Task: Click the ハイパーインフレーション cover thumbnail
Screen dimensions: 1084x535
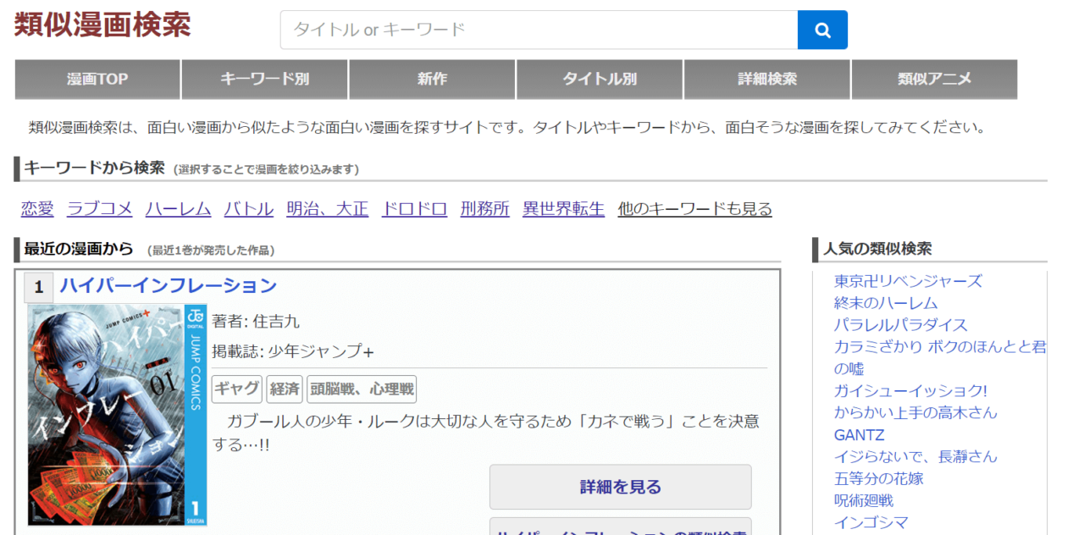Action: 117,416
